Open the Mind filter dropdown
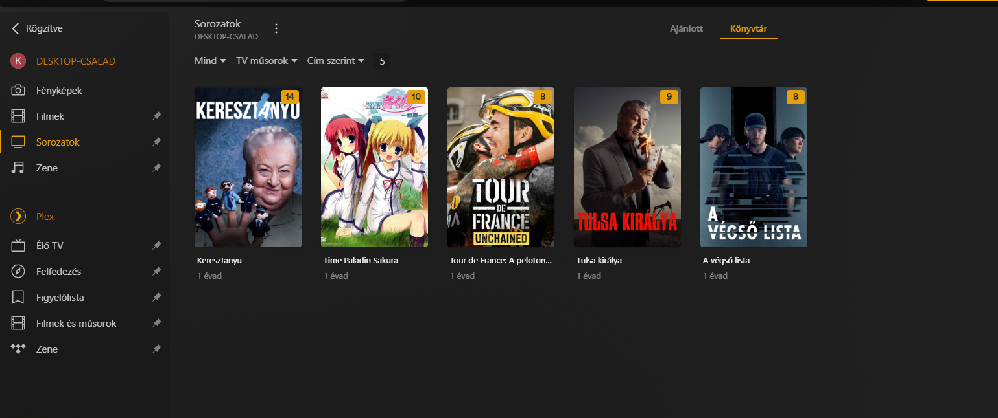Image resolution: width=998 pixels, height=418 pixels. click(x=210, y=61)
